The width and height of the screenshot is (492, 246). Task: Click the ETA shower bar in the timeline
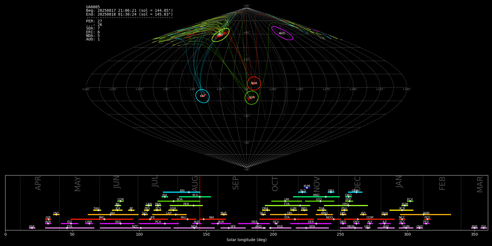click(70, 228)
